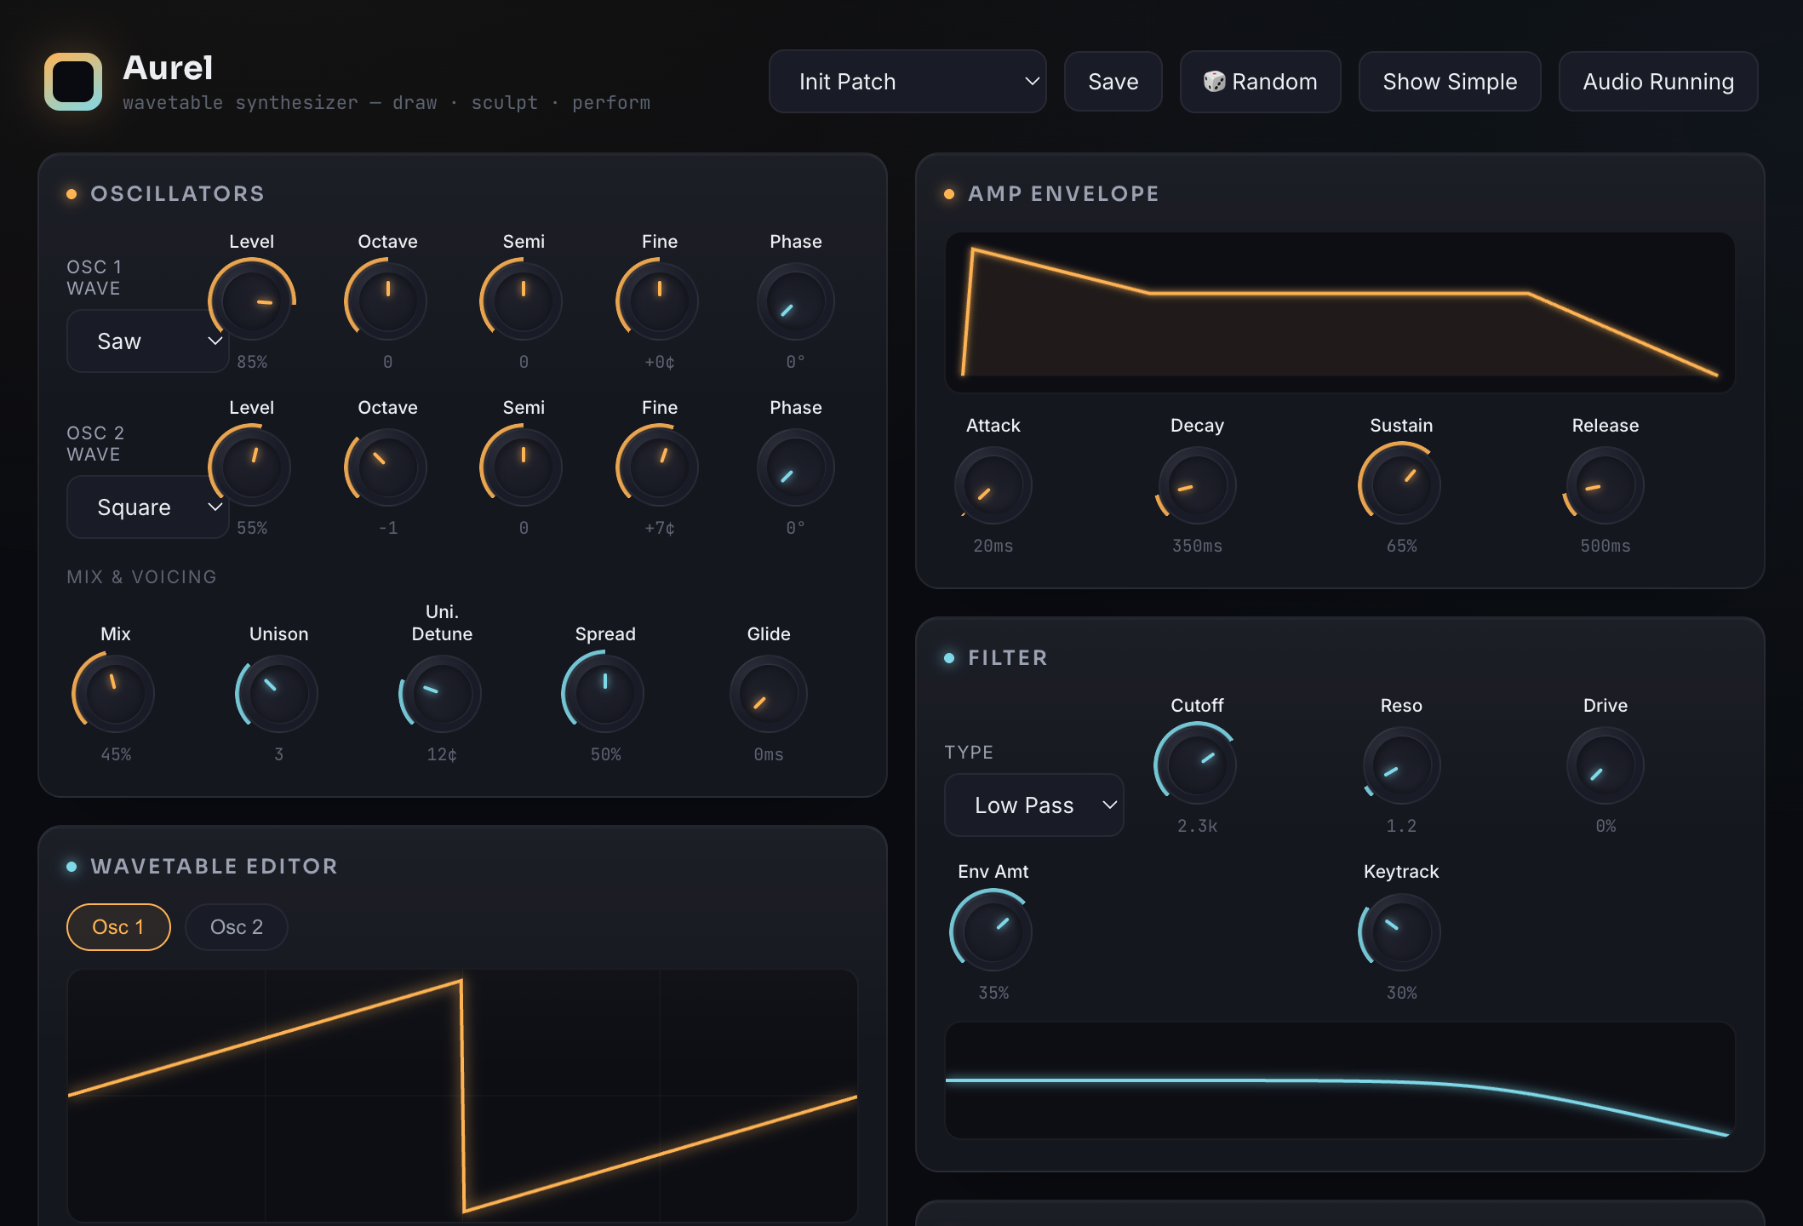Save the current patch
1803x1226 pixels.
click(x=1113, y=82)
